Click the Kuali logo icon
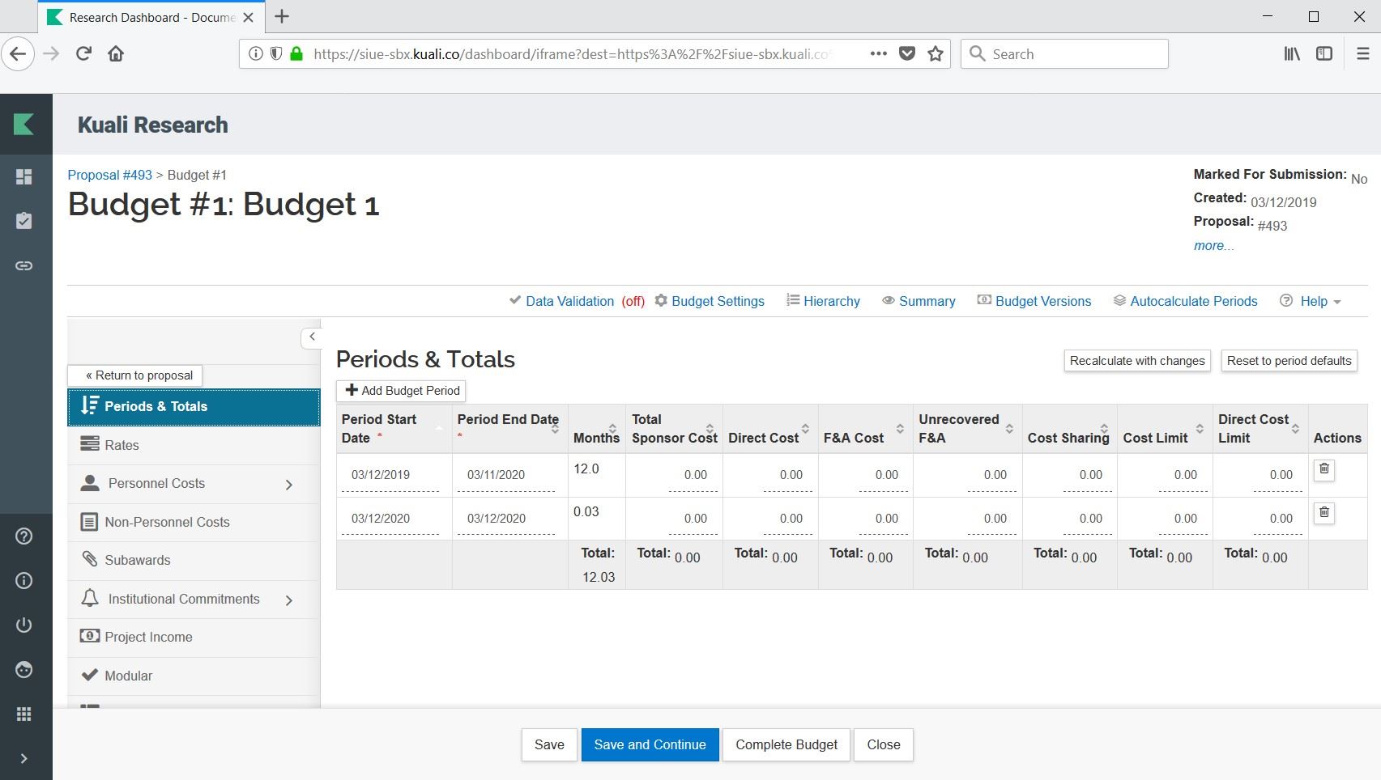The width and height of the screenshot is (1381, 780). click(24, 124)
